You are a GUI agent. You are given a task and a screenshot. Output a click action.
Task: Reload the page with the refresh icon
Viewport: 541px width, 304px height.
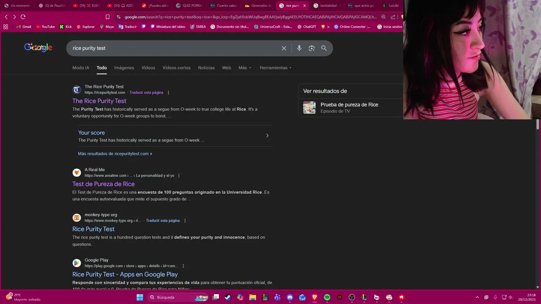coord(23,17)
